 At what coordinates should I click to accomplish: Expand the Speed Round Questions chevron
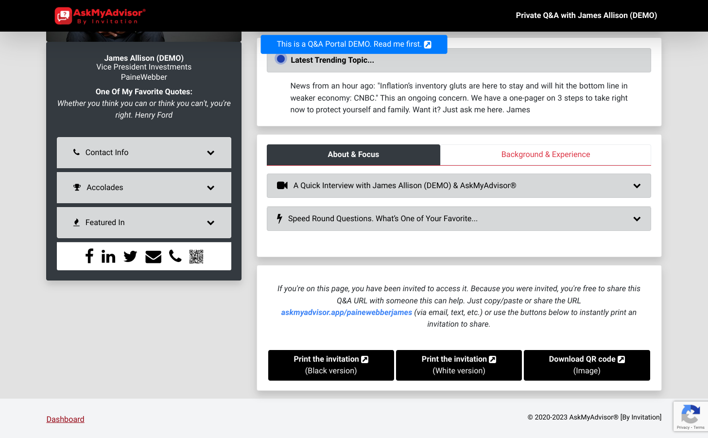click(637, 219)
